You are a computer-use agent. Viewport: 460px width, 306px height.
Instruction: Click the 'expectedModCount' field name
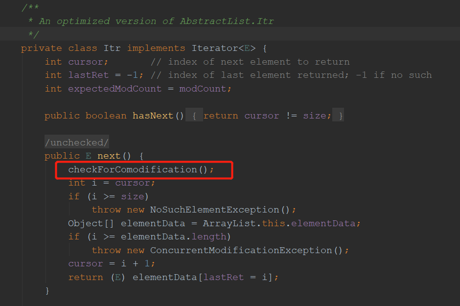(x=115, y=89)
